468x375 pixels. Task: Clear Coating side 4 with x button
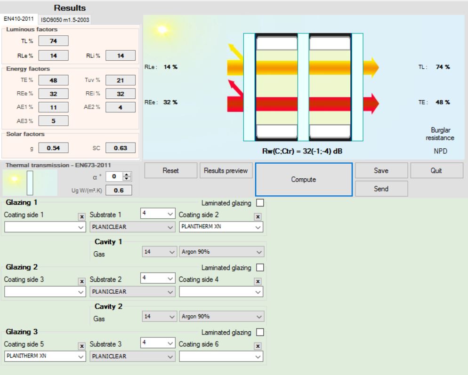pyautogui.click(x=258, y=281)
